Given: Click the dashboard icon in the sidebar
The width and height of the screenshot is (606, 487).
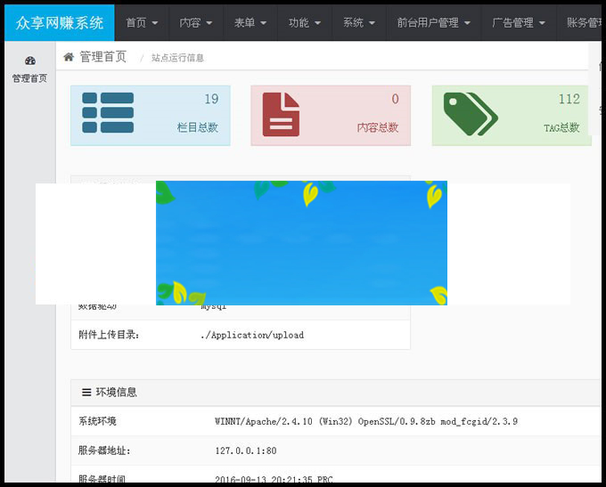Looking at the screenshot, I should click(x=29, y=61).
